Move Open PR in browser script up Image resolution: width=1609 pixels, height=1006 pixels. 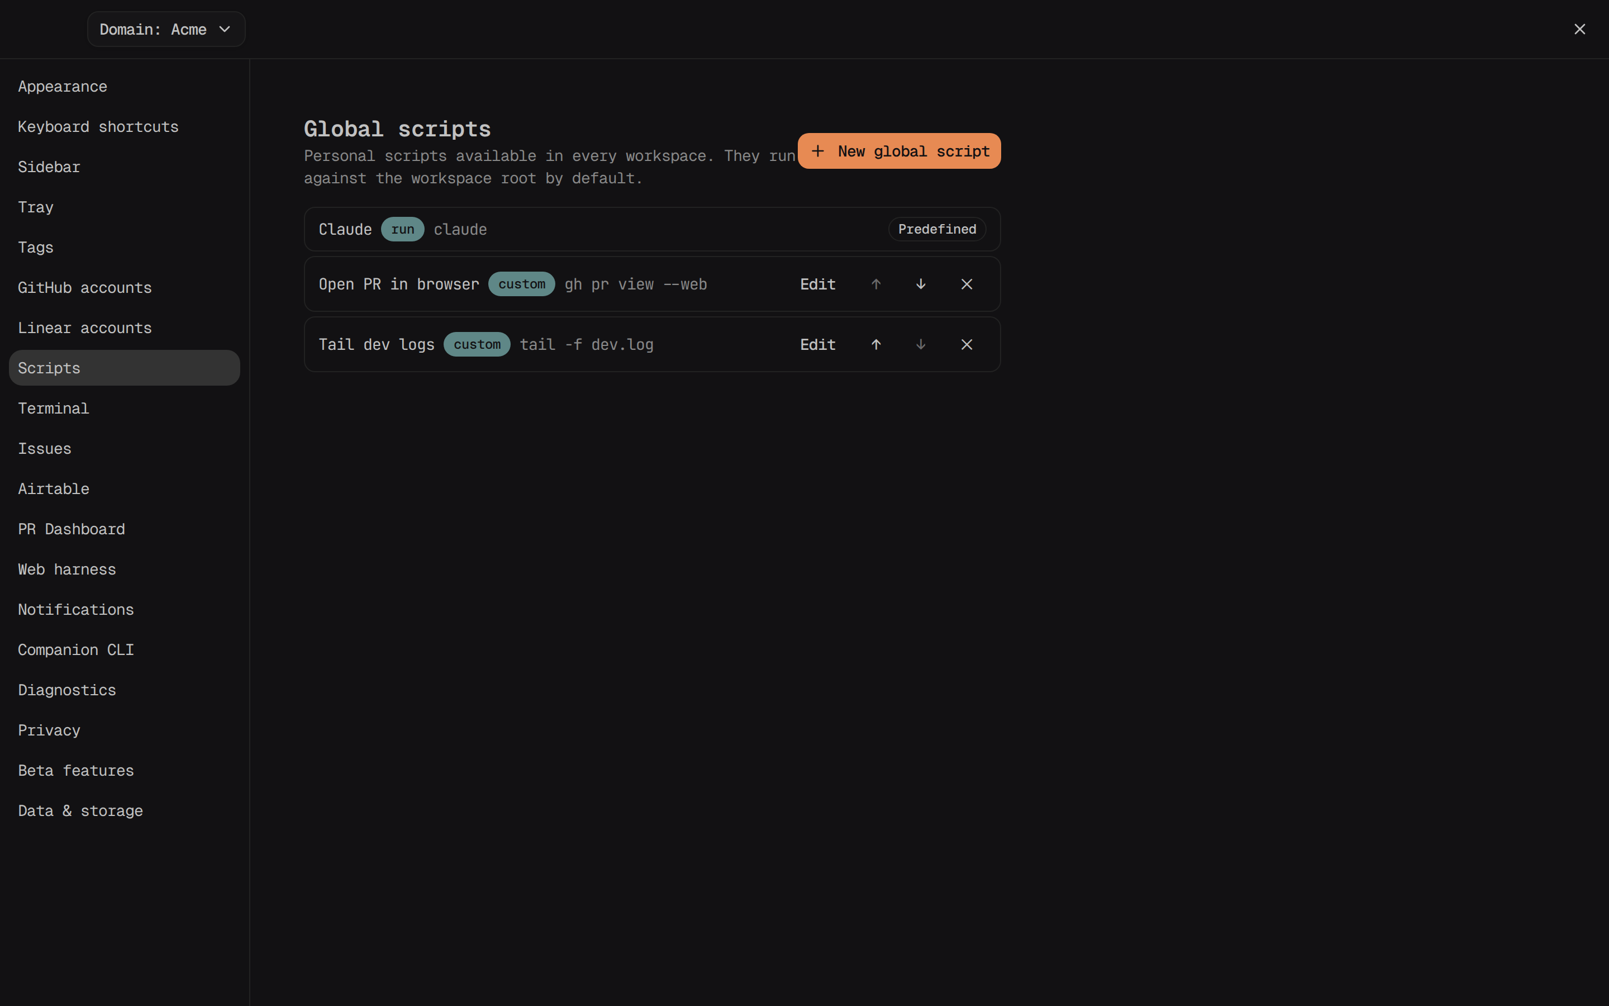tap(875, 284)
